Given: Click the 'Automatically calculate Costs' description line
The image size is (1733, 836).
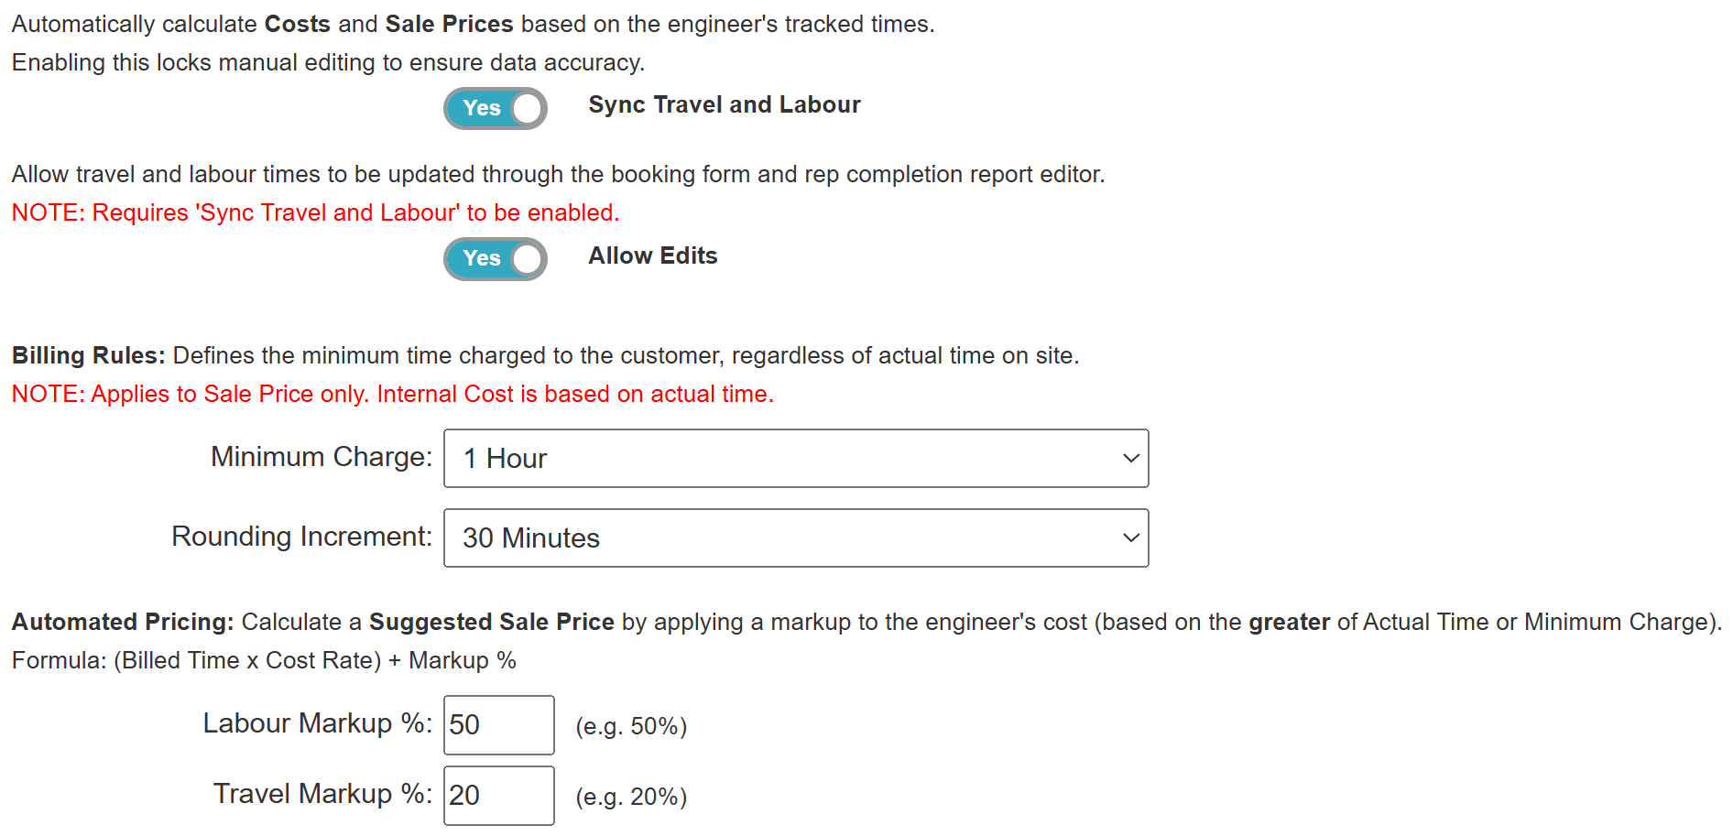Looking at the screenshot, I should coord(472,24).
